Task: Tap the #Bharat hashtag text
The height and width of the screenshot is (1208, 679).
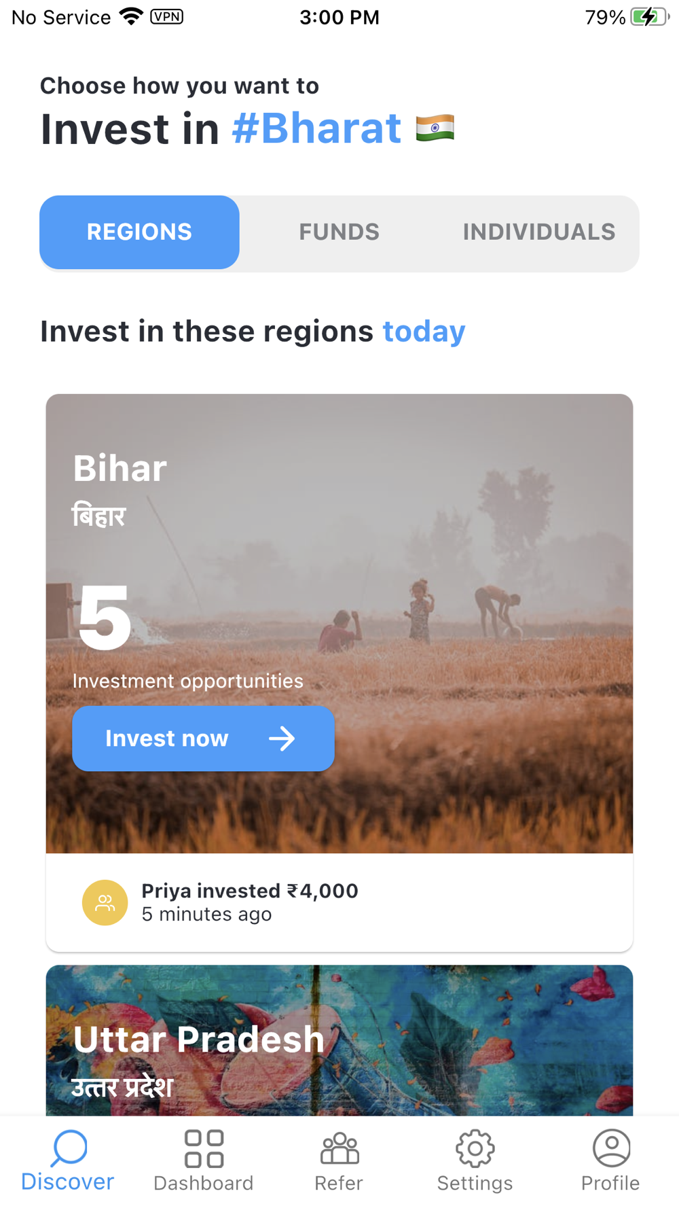Action: coord(316,128)
